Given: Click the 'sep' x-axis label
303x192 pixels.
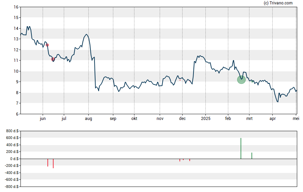Looking at the screenshot, I should [x=113, y=119].
